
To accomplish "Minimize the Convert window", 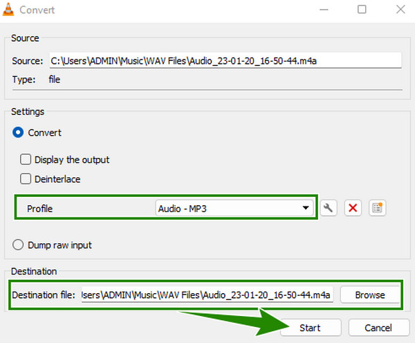I will [x=324, y=10].
